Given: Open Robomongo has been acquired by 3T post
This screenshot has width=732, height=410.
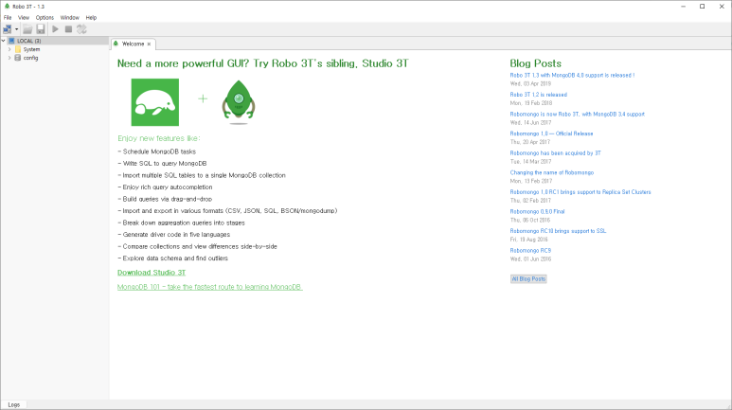Looking at the screenshot, I should [x=556, y=153].
